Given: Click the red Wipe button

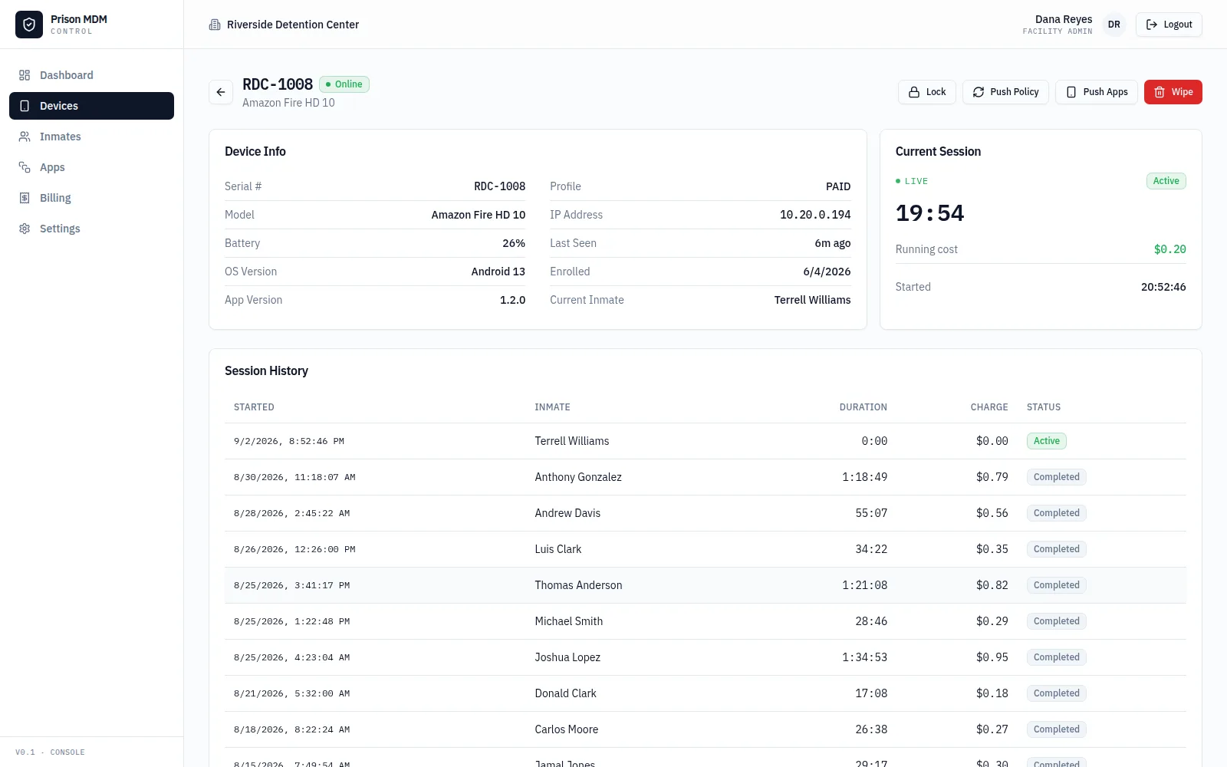Looking at the screenshot, I should 1173,92.
